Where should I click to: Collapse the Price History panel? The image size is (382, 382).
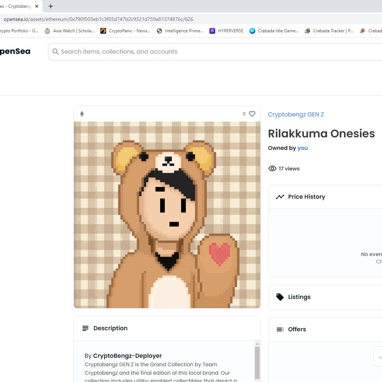click(x=325, y=197)
